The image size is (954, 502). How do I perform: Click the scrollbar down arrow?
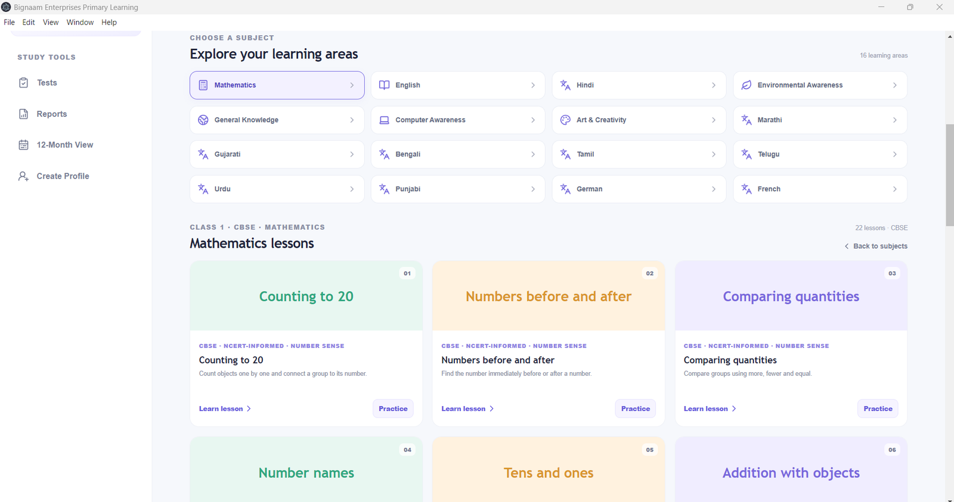[950, 499]
